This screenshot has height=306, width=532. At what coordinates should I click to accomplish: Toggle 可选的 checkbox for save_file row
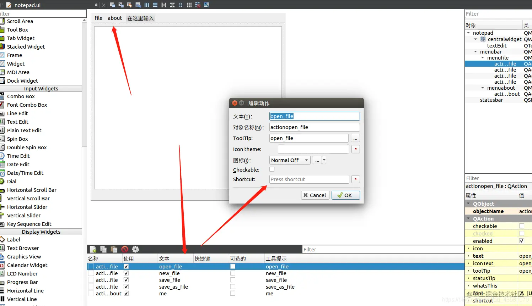tap(232, 280)
